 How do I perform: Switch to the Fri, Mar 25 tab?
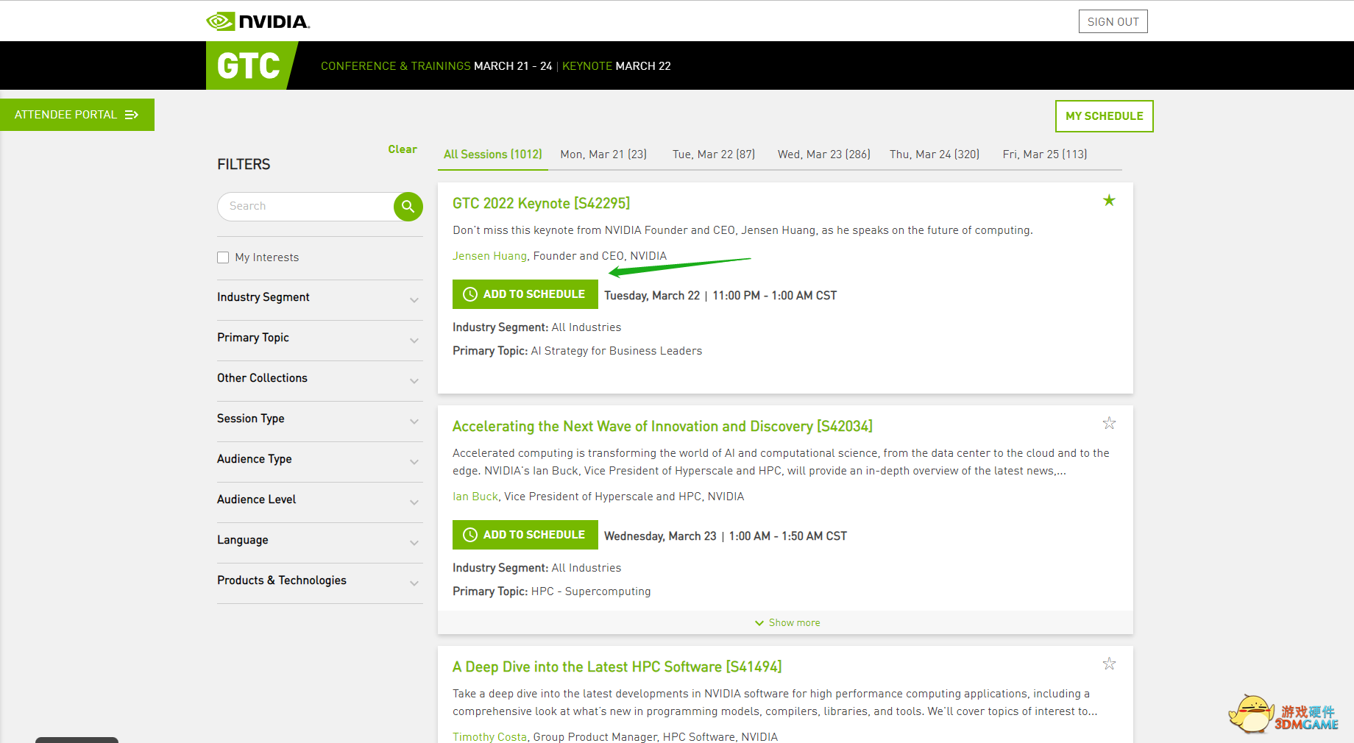[1045, 154]
